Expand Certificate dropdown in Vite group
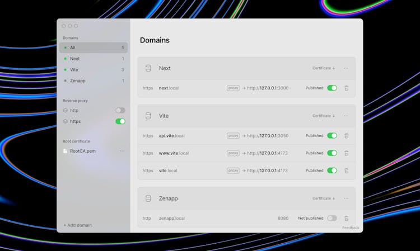420x251 pixels. point(324,116)
